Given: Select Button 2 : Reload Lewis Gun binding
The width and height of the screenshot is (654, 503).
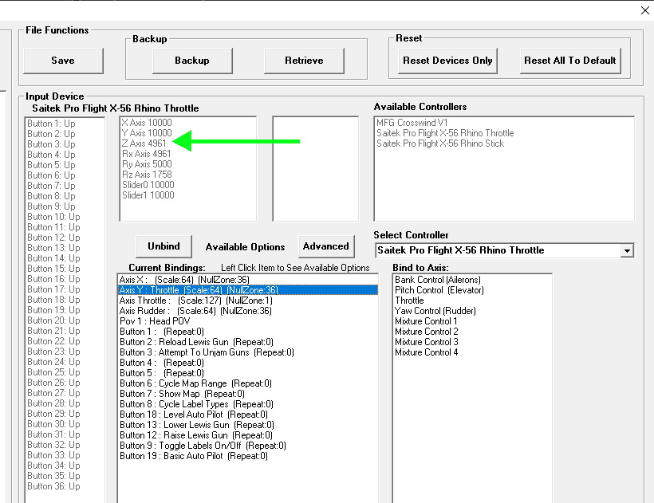Looking at the screenshot, I should [248, 342].
